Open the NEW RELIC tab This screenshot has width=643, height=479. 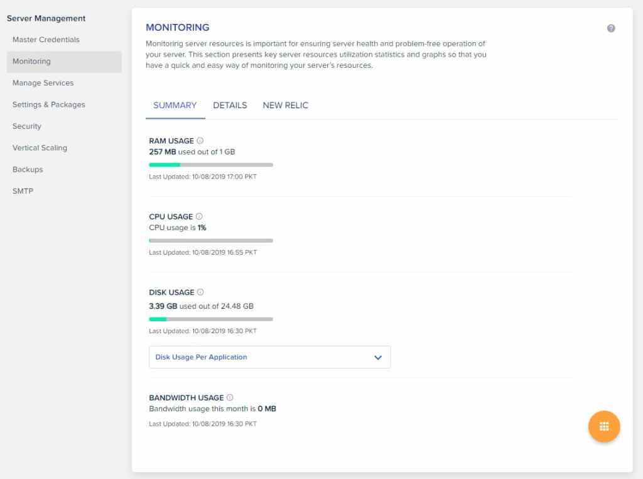(286, 105)
